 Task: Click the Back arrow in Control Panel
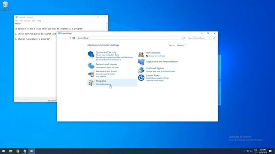tap(60, 38)
